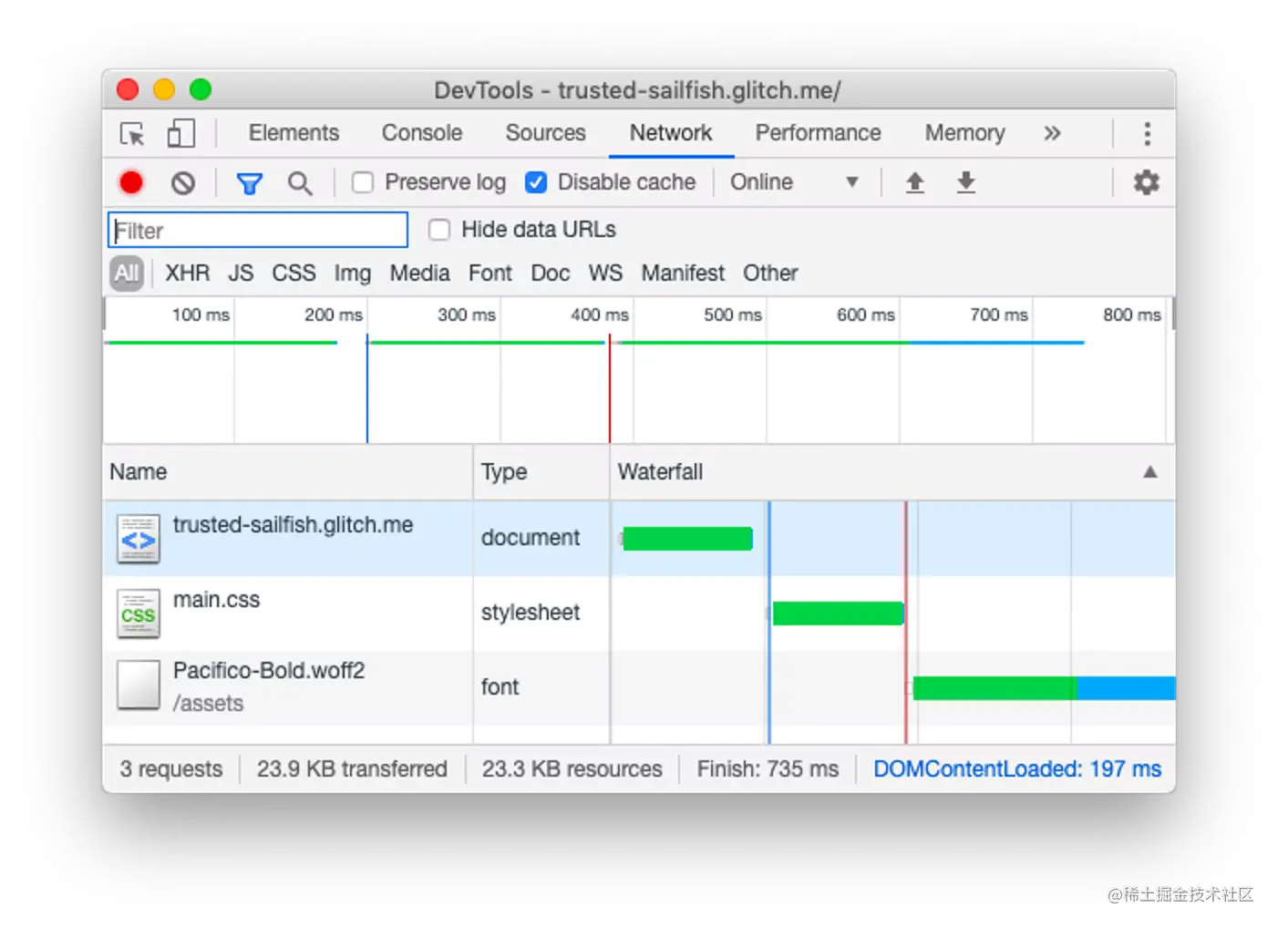The image size is (1278, 928).
Task: Select the main.css request row
Action: pos(639,614)
